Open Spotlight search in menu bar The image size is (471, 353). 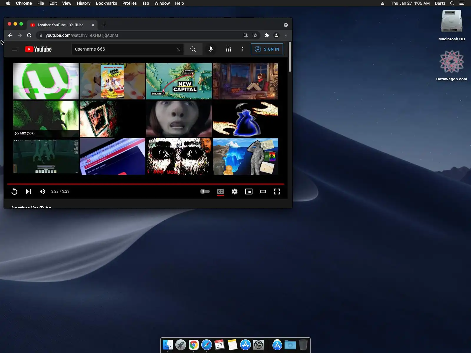452,3
